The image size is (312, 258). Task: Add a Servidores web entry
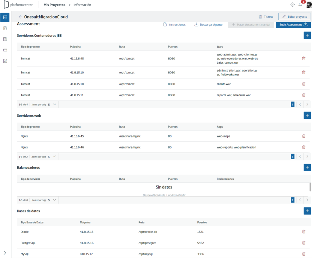click(307, 115)
